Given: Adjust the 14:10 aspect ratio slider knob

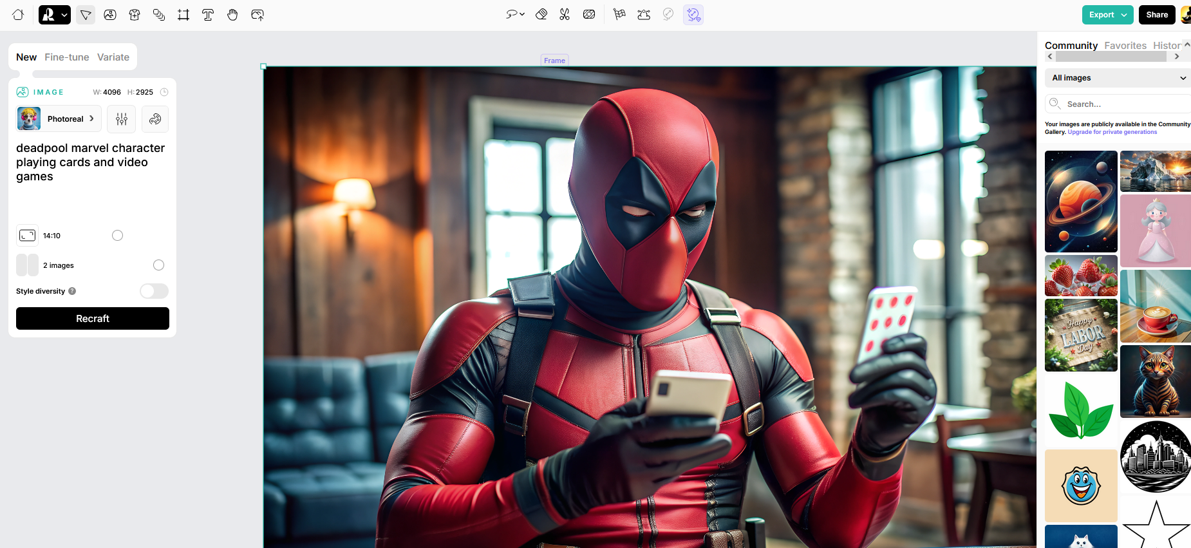Looking at the screenshot, I should point(117,236).
